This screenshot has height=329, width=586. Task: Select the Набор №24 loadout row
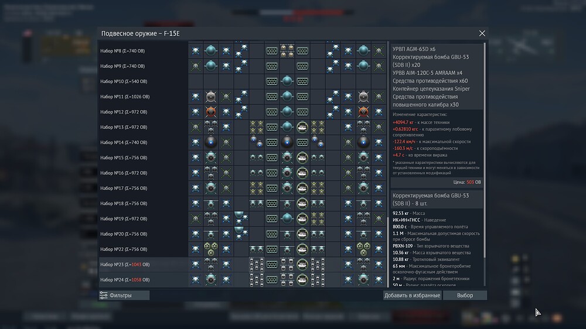[x=243, y=280]
